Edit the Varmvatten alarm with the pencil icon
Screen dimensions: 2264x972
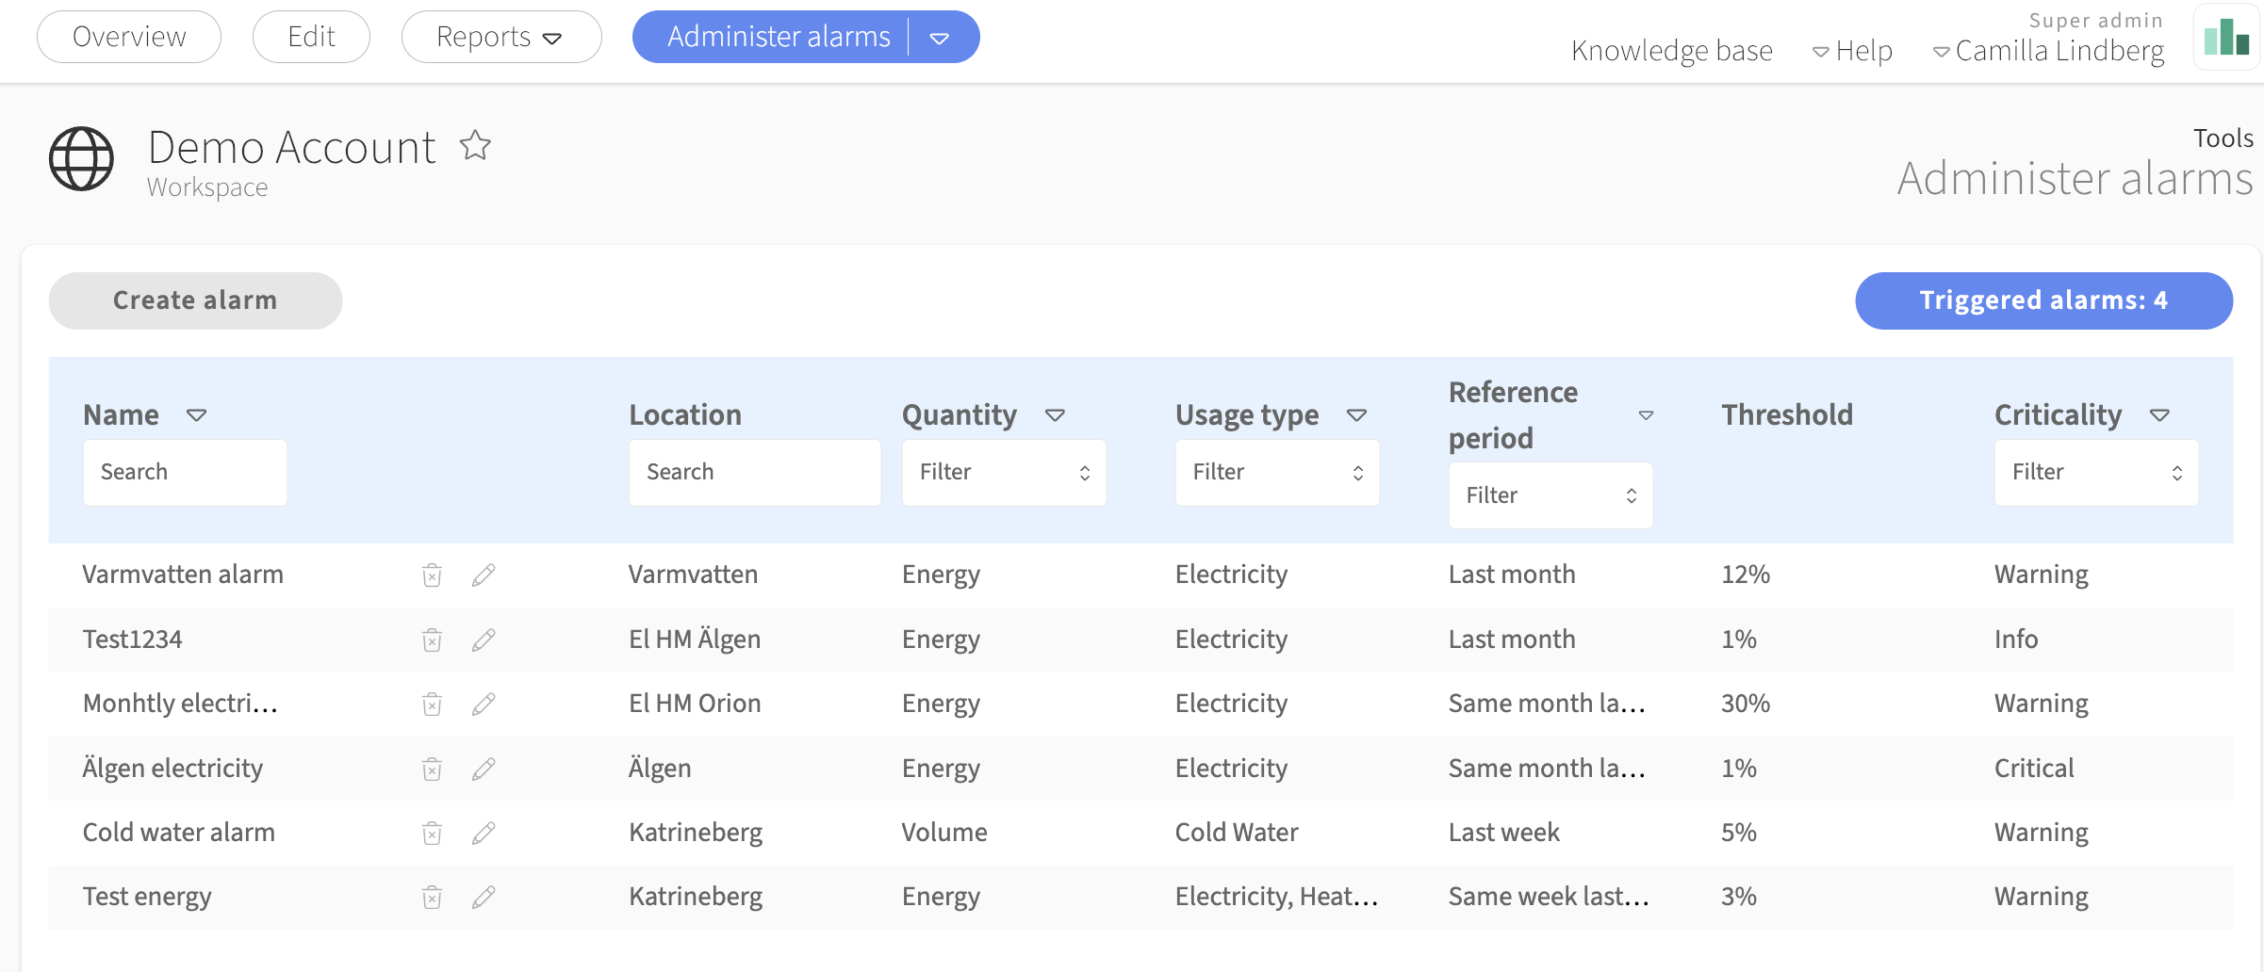point(484,575)
